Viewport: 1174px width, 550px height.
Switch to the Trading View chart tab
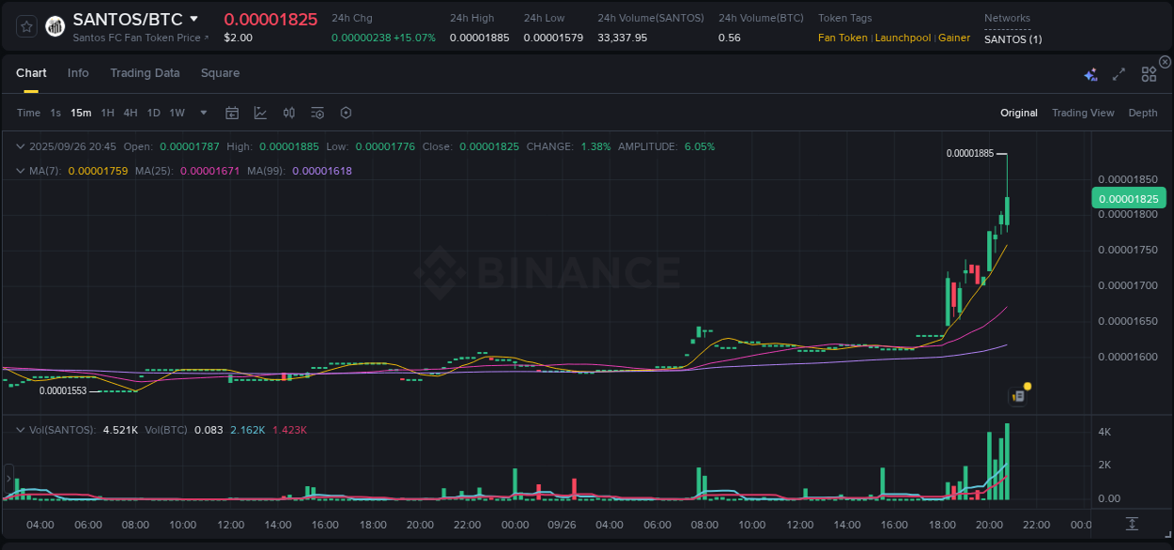tap(1083, 112)
